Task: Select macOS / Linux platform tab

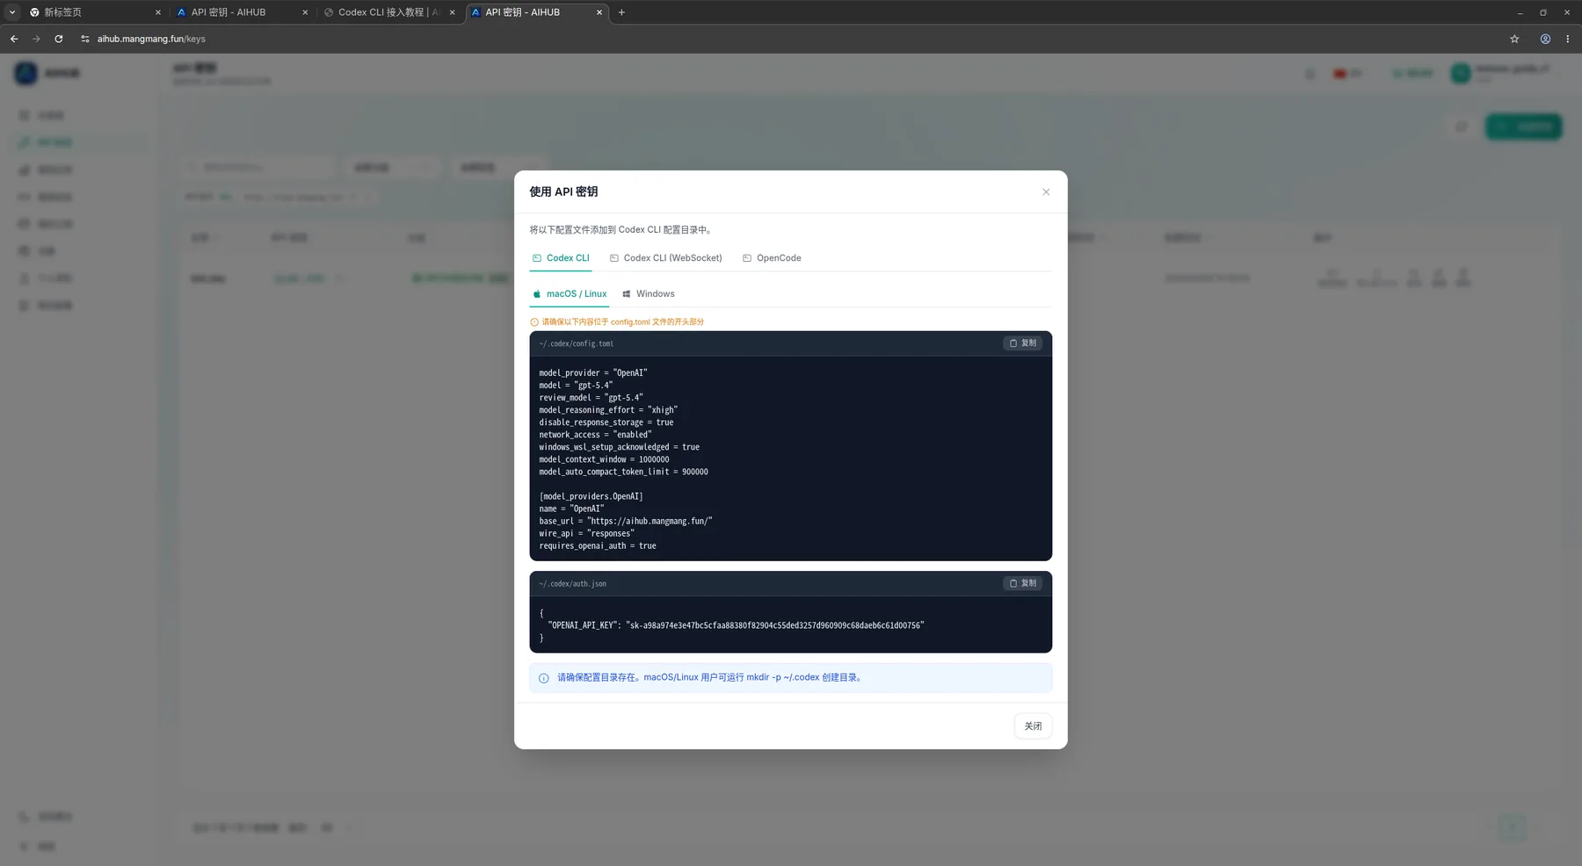Action: [570, 294]
